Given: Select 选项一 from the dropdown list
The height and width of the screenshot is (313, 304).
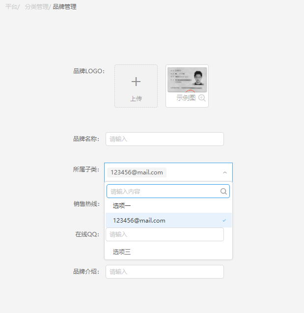Looking at the screenshot, I should tap(122, 205).
